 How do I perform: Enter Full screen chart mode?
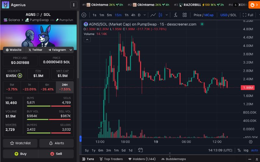click(248, 15)
